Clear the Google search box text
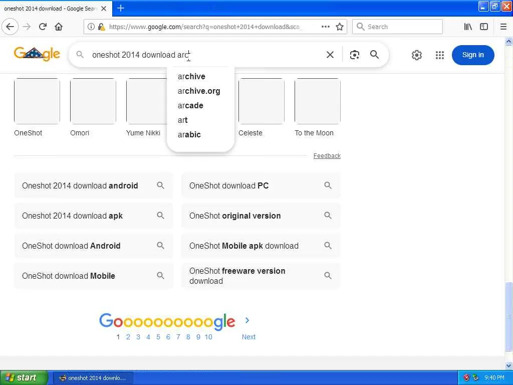This screenshot has height=385, width=513. pyautogui.click(x=330, y=55)
